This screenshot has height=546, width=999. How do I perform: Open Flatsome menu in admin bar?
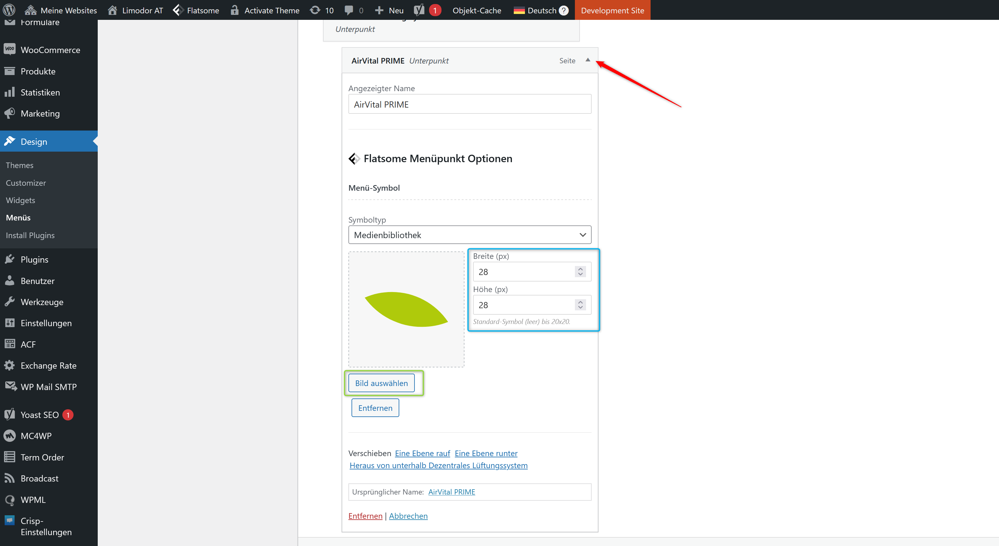click(x=196, y=11)
